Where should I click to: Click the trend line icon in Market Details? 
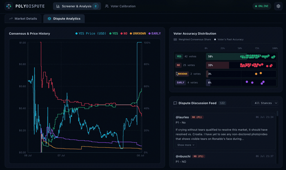[11, 19]
